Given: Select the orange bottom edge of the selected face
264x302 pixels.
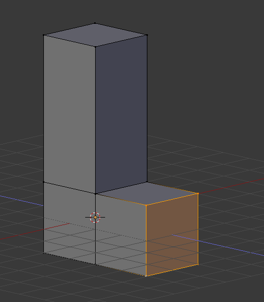Looking at the screenshot, I should 172,270.
